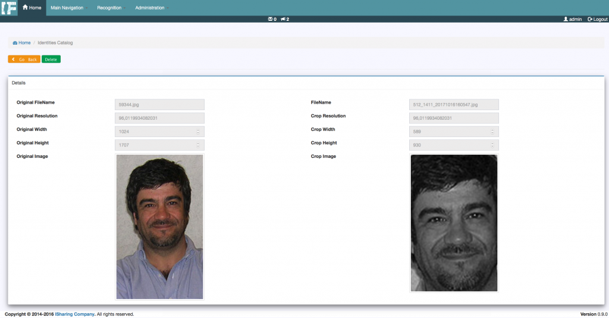The image size is (609, 318).
Task: Click the Original FileName field
Action: tap(159, 105)
